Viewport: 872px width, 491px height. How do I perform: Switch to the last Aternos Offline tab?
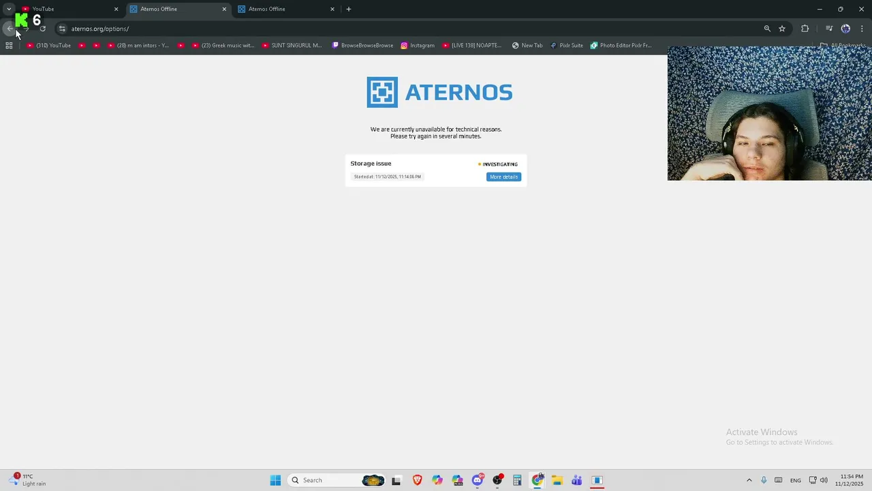click(287, 9)
